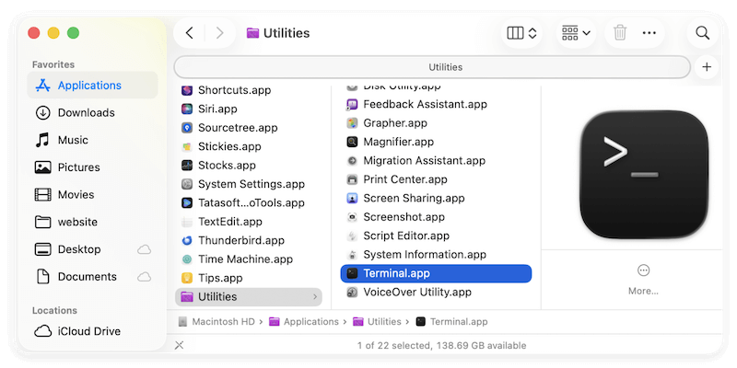
Task: Select the Sourcetree.app icon
Action: pos(187,128)
